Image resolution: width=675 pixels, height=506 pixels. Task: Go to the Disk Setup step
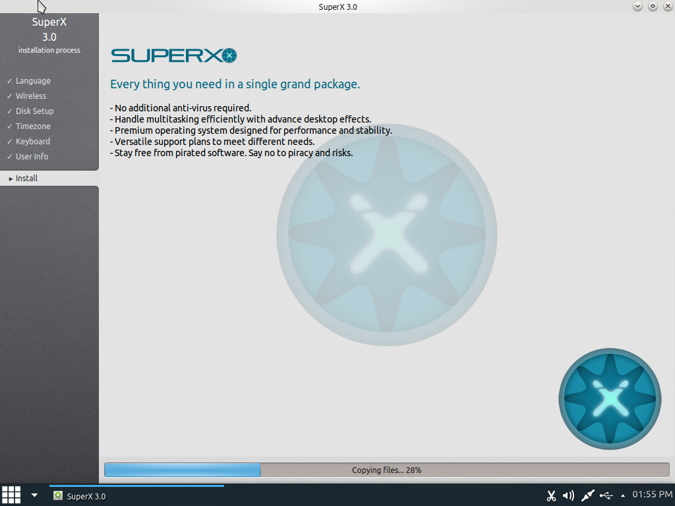pos(34,111)
